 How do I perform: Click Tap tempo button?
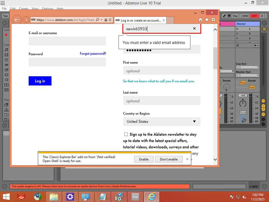[x=5, y=16]
